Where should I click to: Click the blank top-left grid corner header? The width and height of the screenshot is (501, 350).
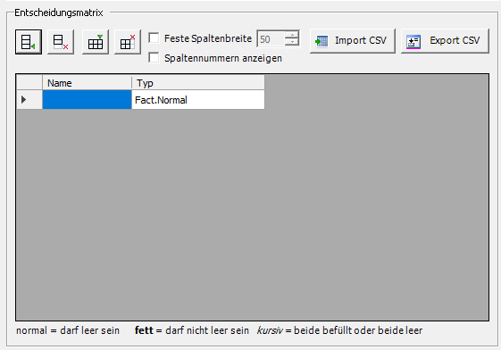point(29,83)
